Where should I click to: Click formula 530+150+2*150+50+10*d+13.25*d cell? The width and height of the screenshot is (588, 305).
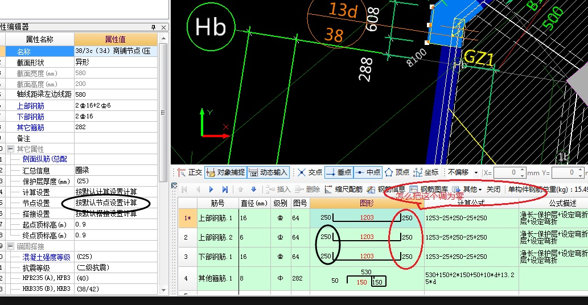[x=471, y=278]
